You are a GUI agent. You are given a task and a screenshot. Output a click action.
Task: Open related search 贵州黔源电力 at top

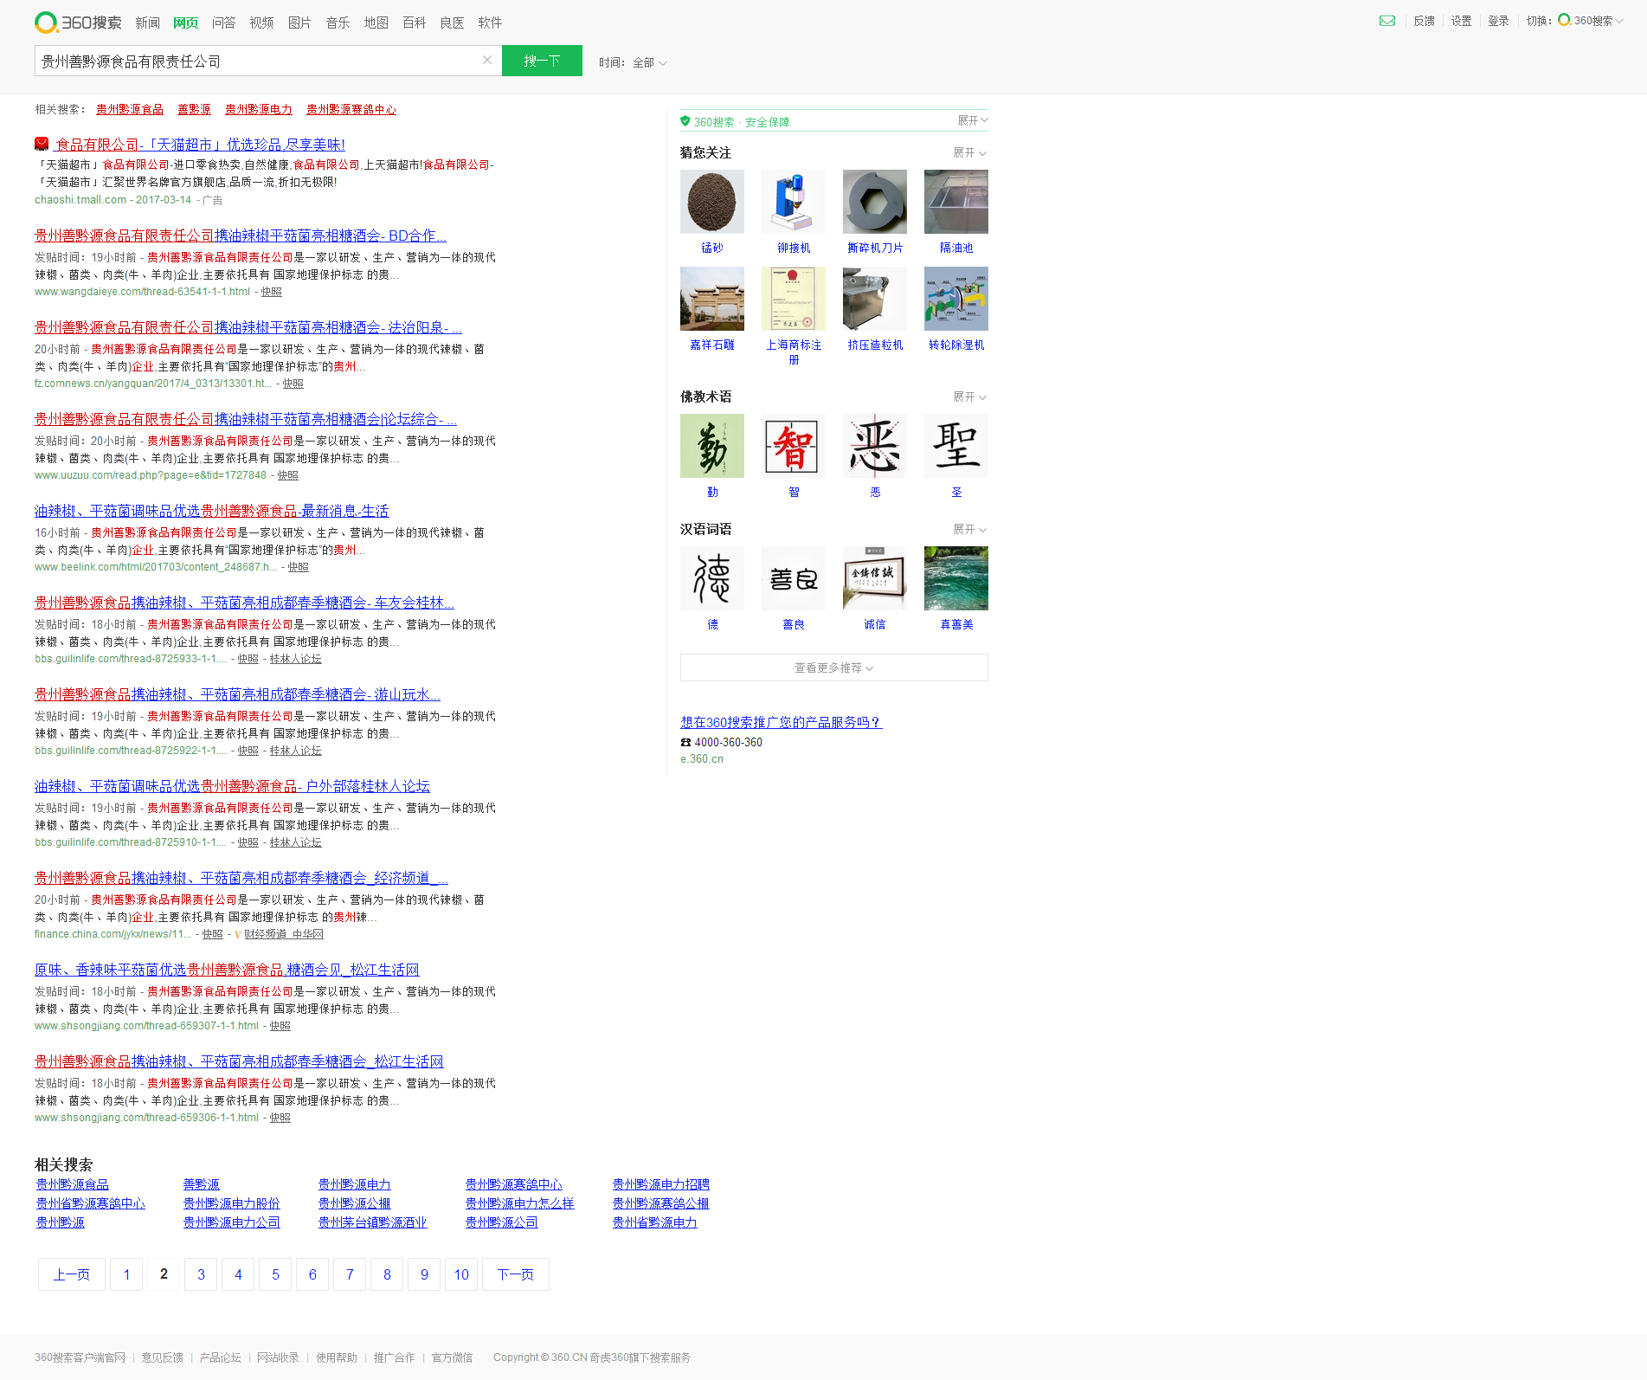259,109
